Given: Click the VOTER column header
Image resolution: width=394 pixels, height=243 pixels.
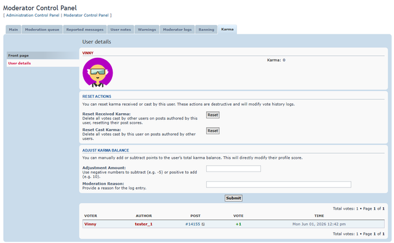Looking at the screenshot, I should [x=90, y=216].
